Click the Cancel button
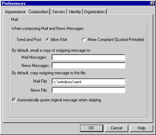Image resolution: width=156 pixels, height=135 pixels. coord(116,128)
